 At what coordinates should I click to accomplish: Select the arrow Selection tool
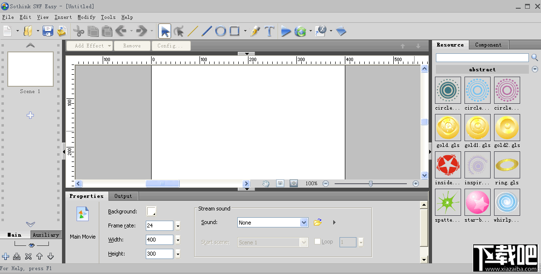pyautogui.click(x=165, y=32)
